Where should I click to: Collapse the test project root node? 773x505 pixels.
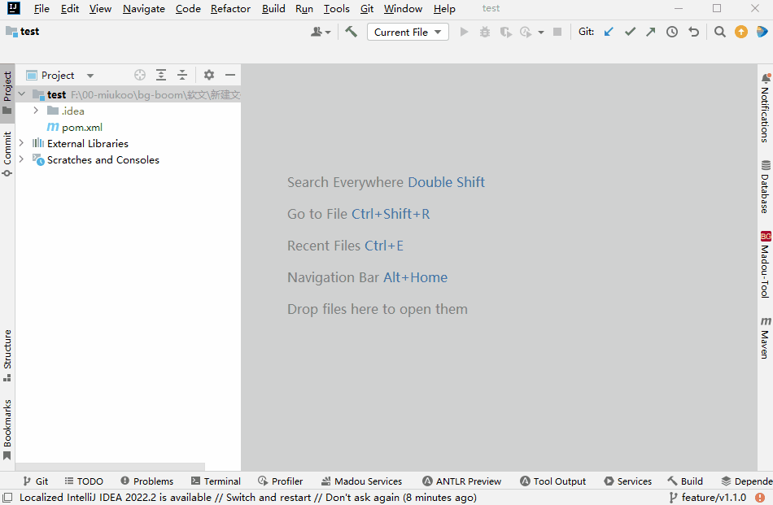click(22, 94)
